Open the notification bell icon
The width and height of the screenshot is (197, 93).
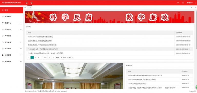click(x=178, y=3)
